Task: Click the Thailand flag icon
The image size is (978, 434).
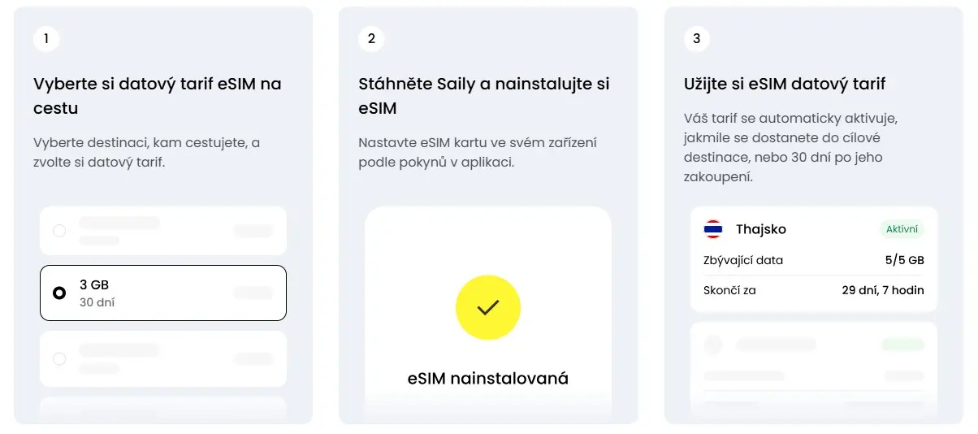Action: pos(713,229)
